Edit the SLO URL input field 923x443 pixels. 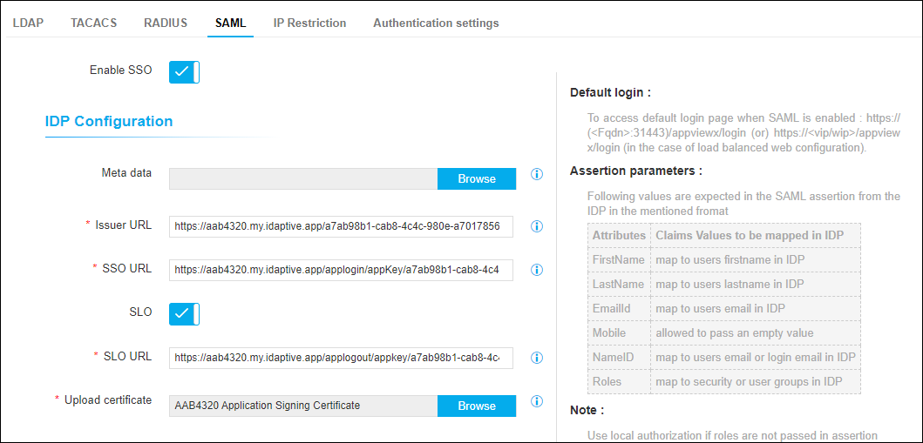tap(341, 357)
